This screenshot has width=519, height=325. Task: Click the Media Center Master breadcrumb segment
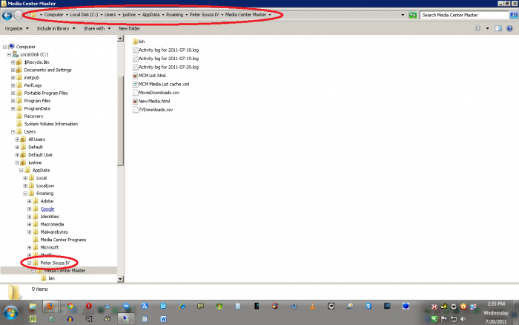pyautogui.click(x=245, y=15)
